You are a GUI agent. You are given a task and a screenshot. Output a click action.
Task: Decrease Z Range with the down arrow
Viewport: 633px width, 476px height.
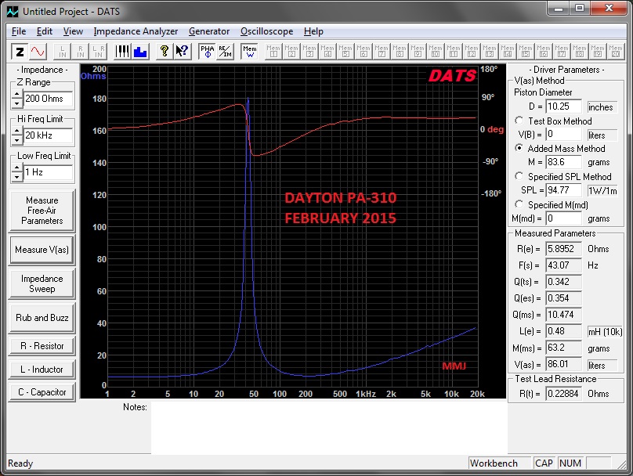pos(16,103)
